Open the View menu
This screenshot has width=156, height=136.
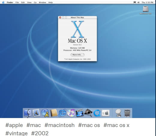coord(29,2)
